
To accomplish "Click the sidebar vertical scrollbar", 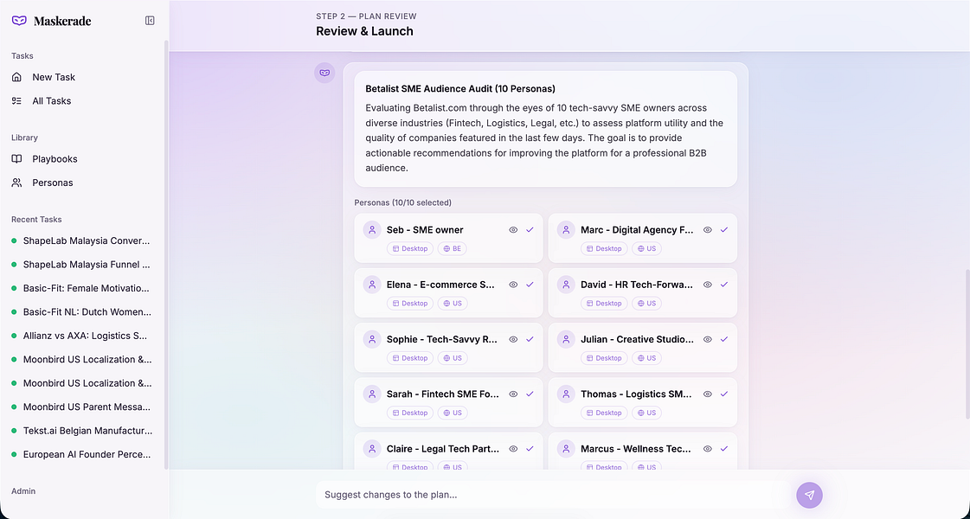I will [166, 254].
